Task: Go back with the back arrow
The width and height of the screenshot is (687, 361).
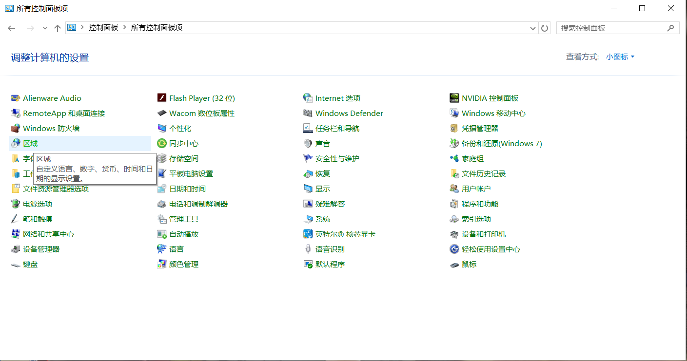Action: point(12,28)
